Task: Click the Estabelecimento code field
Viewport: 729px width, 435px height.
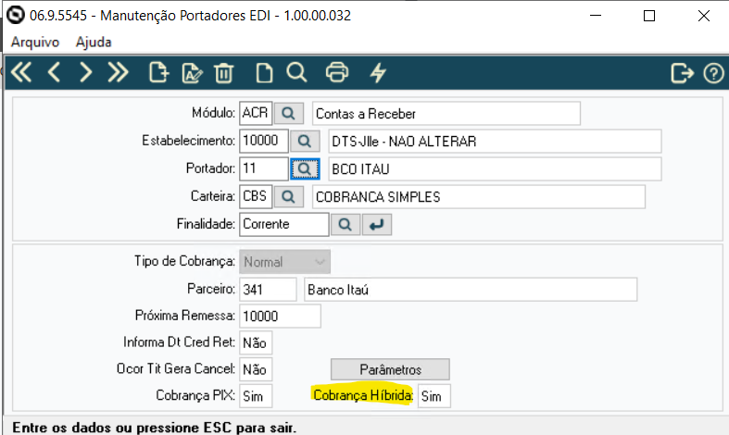Action: [x=264, y=142]
